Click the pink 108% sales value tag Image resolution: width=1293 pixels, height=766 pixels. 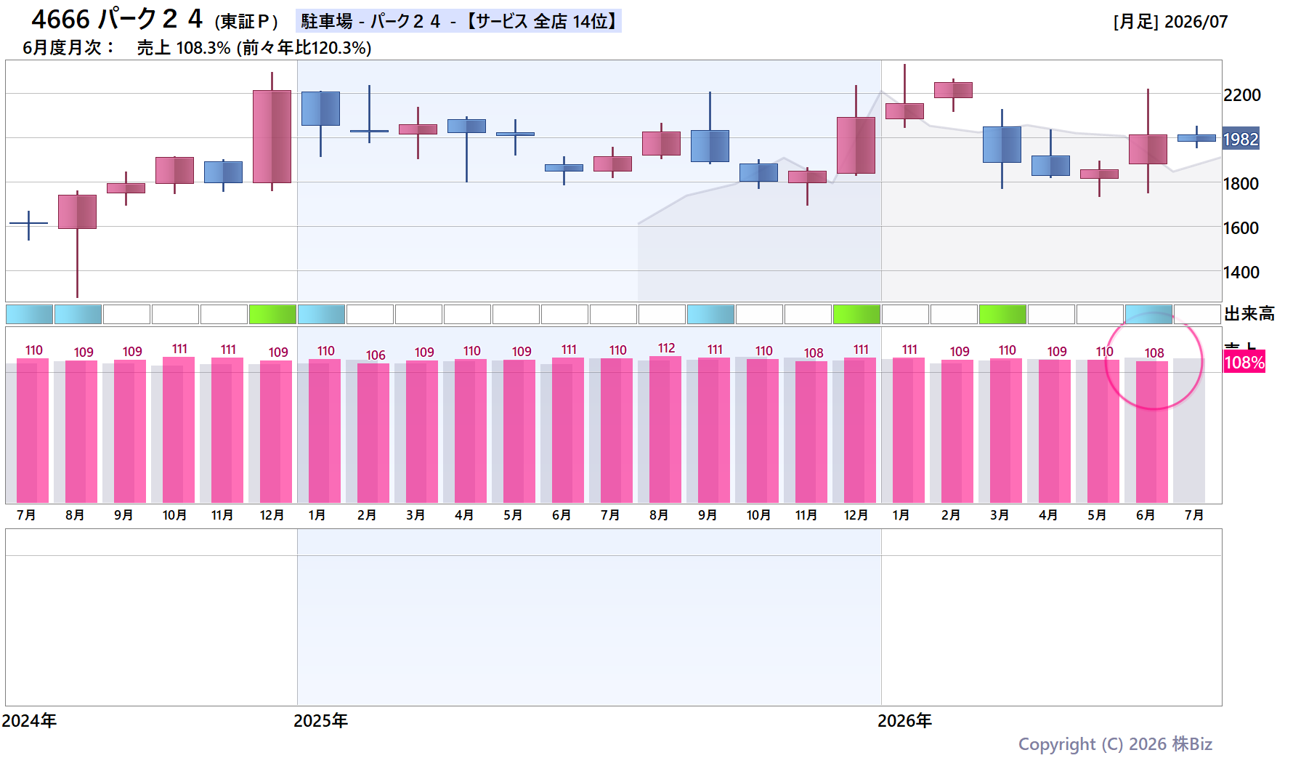pos(1244,363)
